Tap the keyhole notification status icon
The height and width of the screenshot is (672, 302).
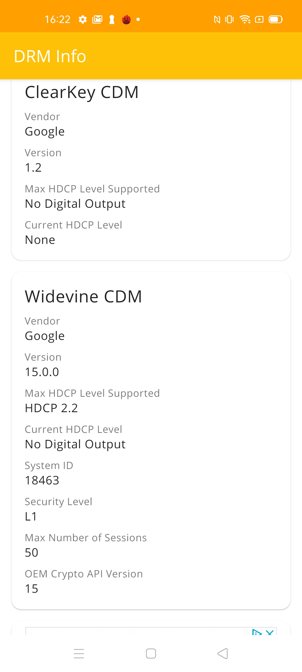point(112,19)
